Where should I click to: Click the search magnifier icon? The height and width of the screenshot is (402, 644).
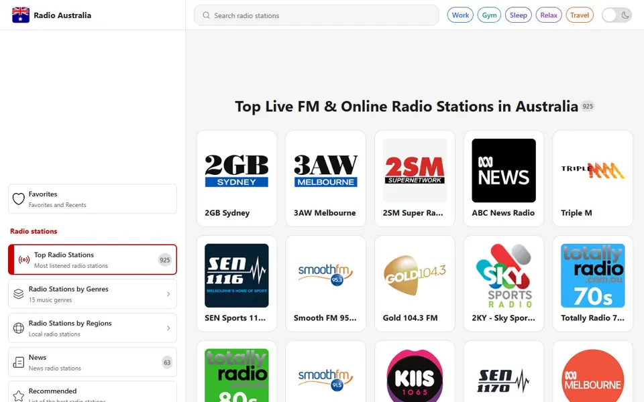coord(206,15)
